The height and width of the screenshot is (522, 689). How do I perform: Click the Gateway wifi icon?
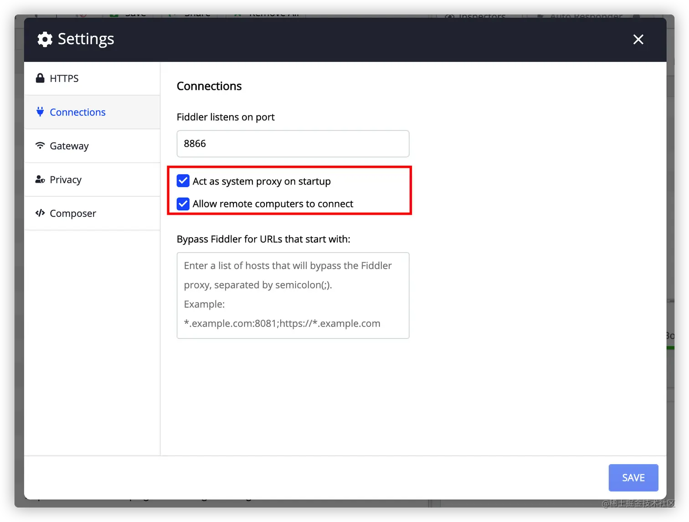pyautogui.click(x=40, y=145)
